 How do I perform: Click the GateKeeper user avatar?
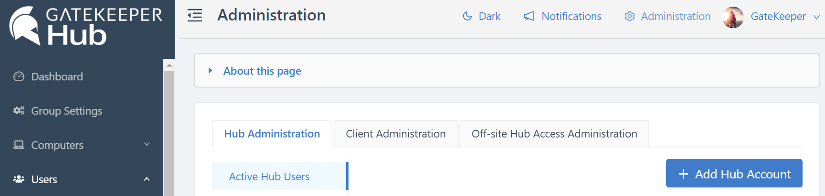733,17
